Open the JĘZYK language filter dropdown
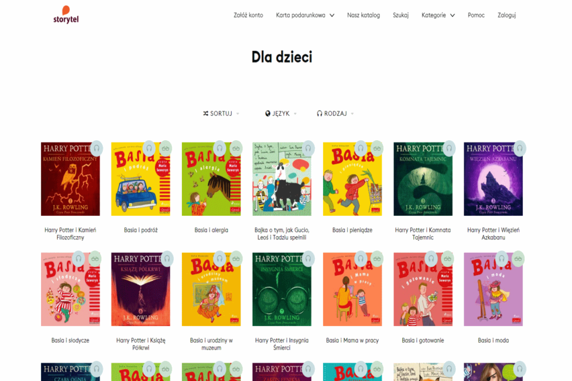Viewport: 572px width, 381px height. tap(281, 113)
